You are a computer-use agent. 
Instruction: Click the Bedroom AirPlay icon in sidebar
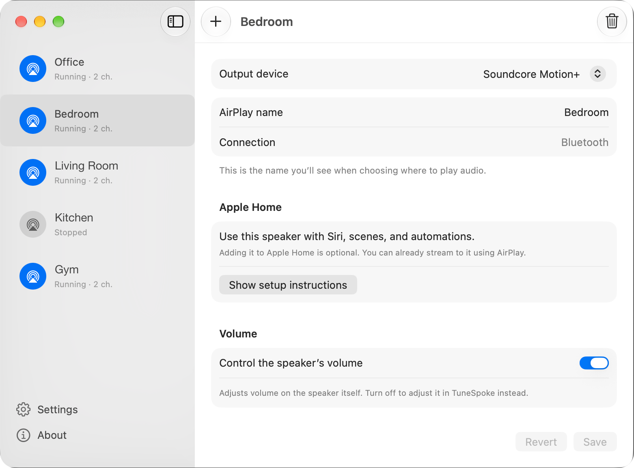[x=33, y=120]
